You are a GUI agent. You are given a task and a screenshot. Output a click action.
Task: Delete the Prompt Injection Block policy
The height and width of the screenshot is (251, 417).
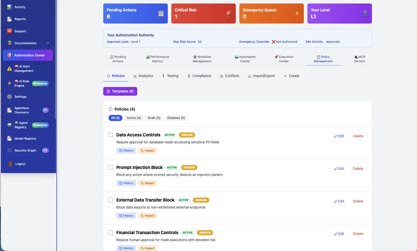point(358,169)
